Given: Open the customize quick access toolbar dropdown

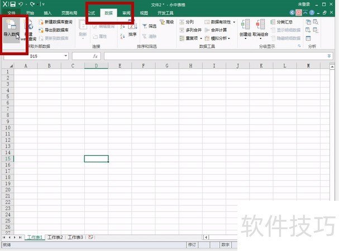Looking at the screenshot, I should point(43,4).
